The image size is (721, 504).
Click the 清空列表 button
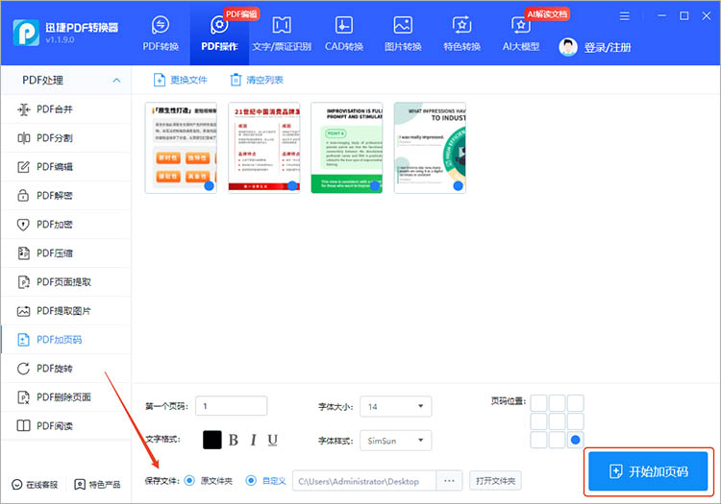click(256, 80)
